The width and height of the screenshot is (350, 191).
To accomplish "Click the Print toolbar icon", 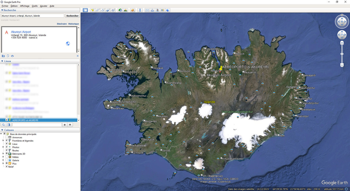I will [x=152, y=10].
